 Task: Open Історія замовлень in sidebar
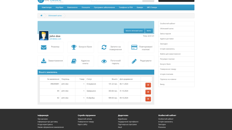[x=176, y=49]
